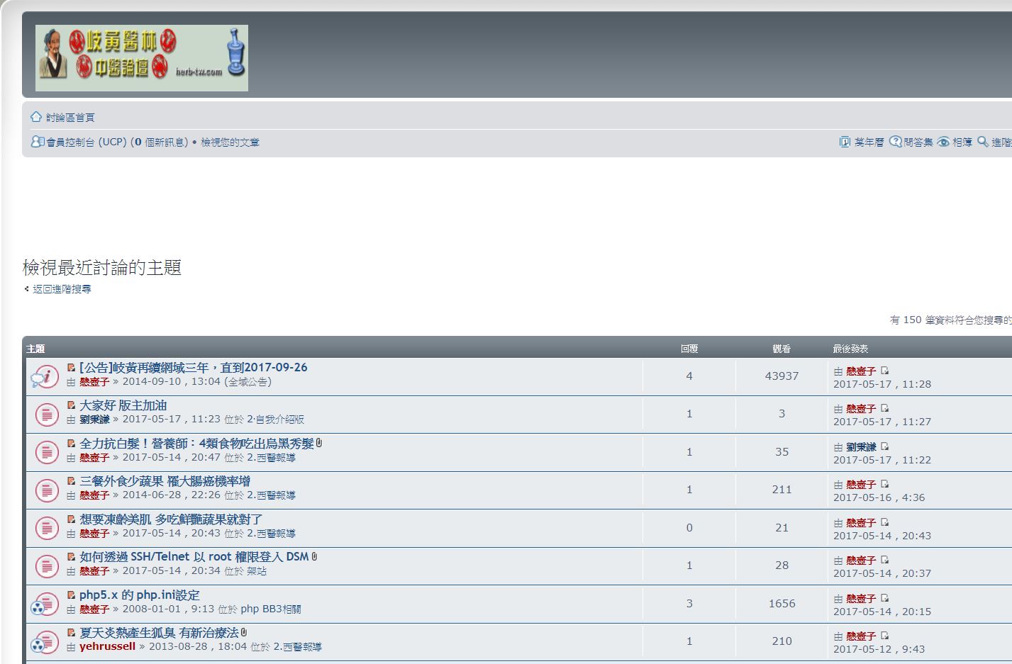The image size is (1012, 664).
Task: Click the magnifier search icon
Action: coord(983,142)
